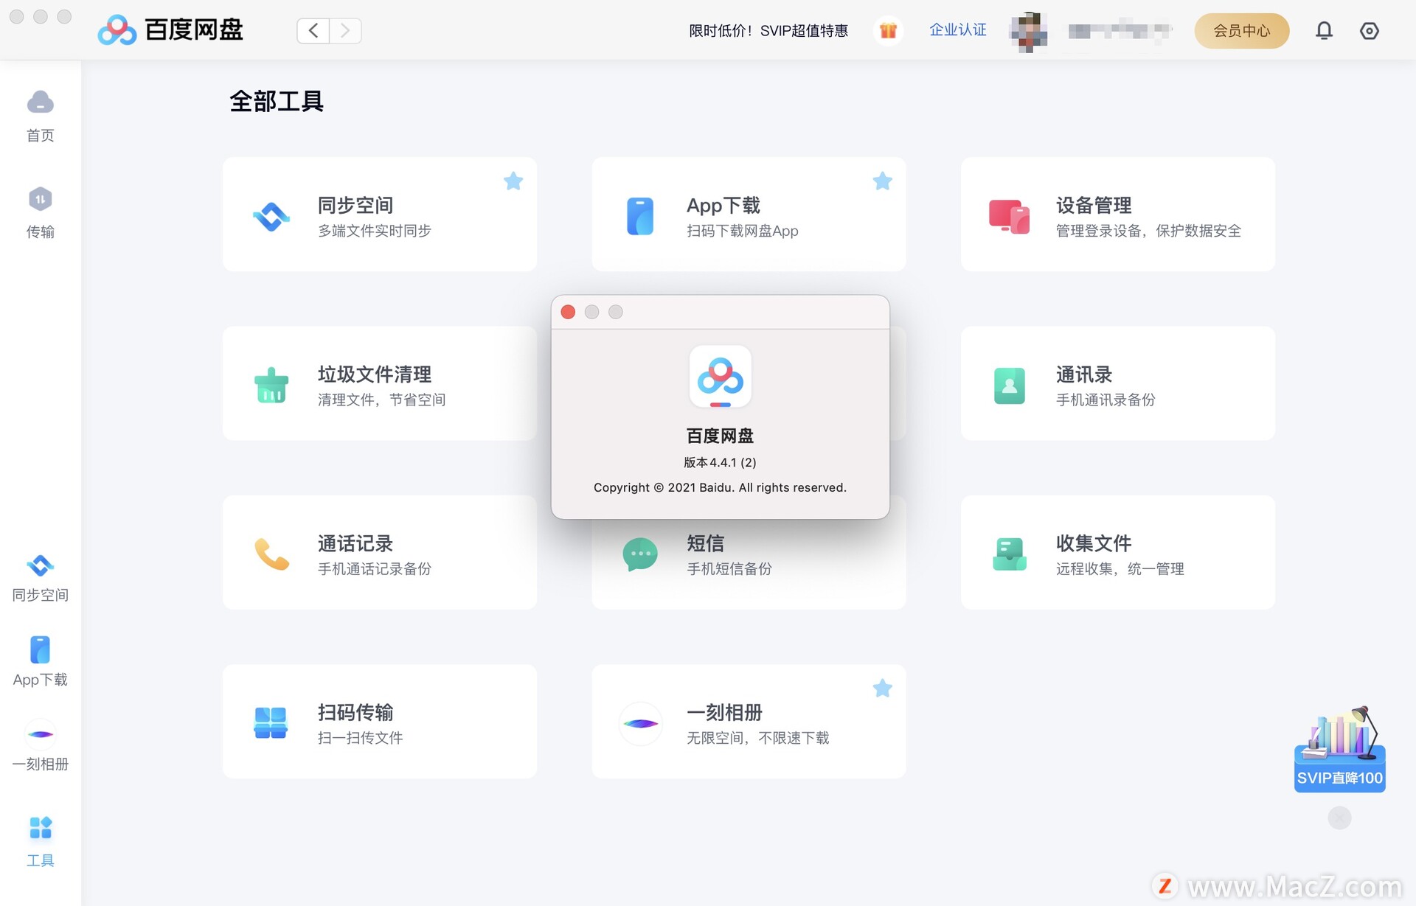1416x906 pixels.
Task: Open 垃圾文件清理 card title
Action: coord(375,374)
